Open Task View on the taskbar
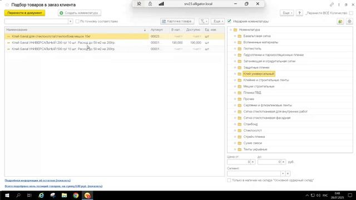This screenshot has width=356, height=200. 29,195
